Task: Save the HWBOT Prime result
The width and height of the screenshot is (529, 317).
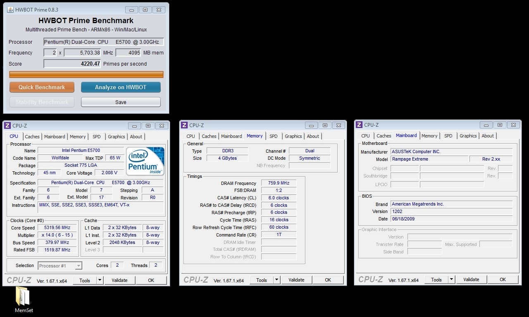Action: coord(121,102)
